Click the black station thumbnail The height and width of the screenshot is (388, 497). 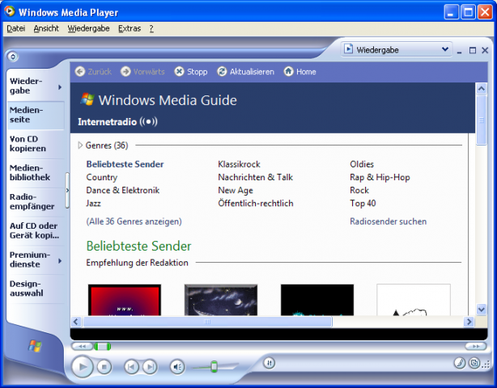pos(317,300)
